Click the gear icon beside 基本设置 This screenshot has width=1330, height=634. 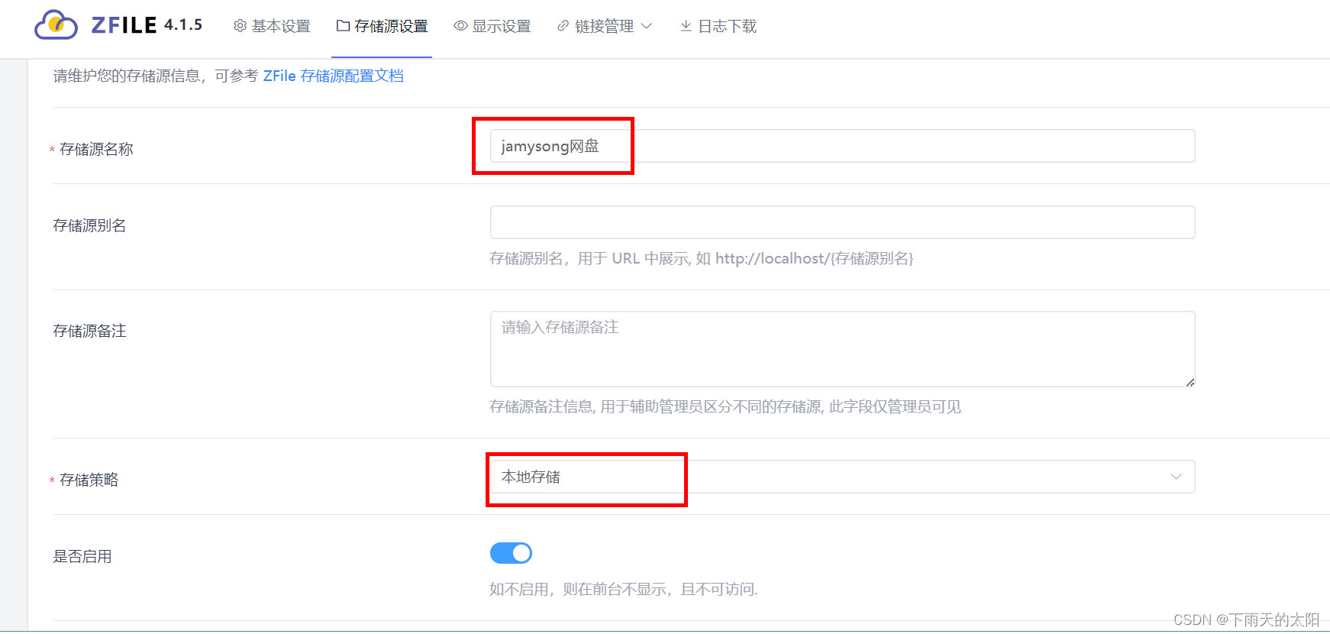tap(240, 26)
